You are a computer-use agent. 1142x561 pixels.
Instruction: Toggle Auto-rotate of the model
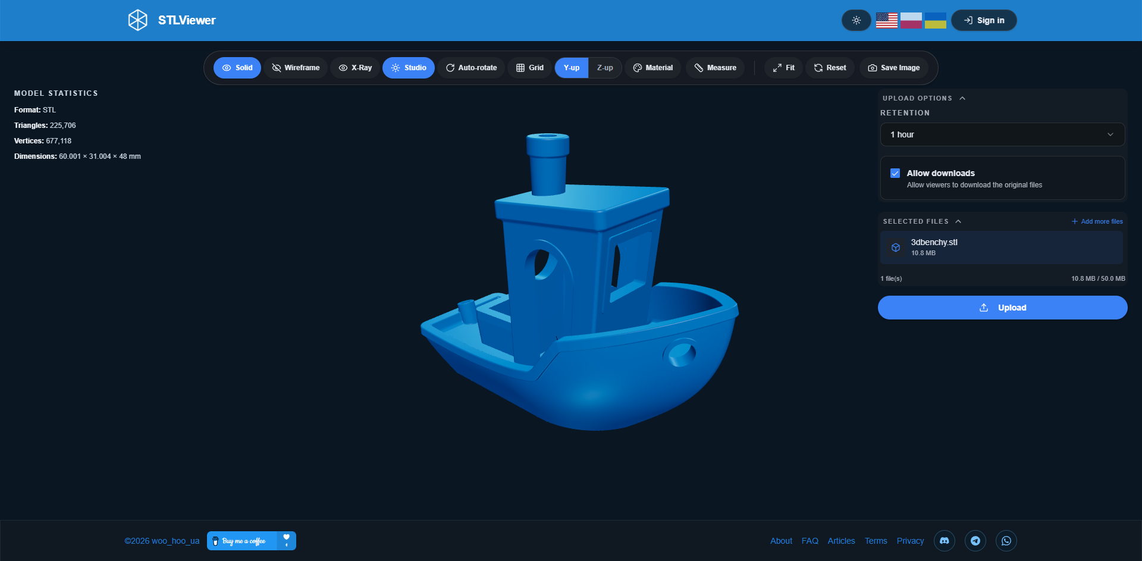[x=471, y=68]
